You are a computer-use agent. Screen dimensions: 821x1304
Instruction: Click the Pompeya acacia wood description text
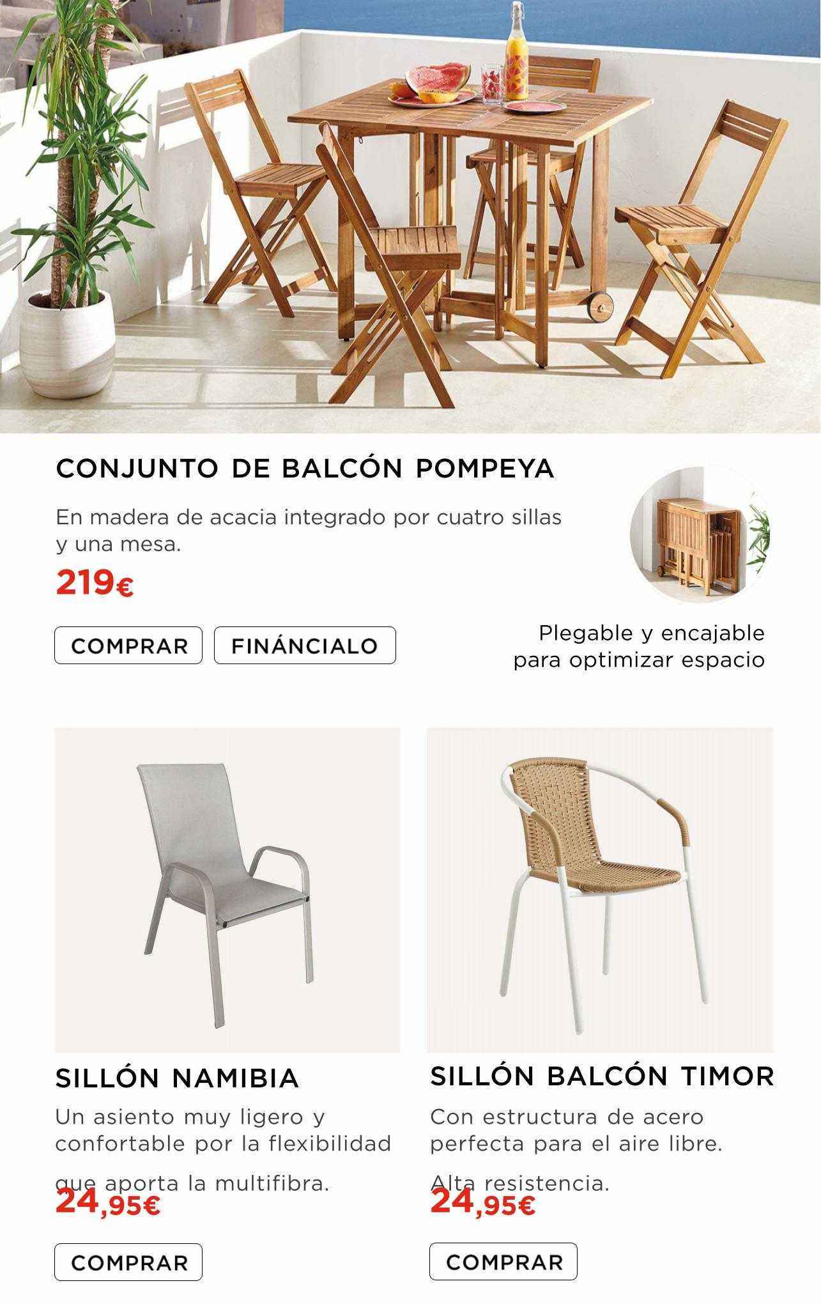309,531
